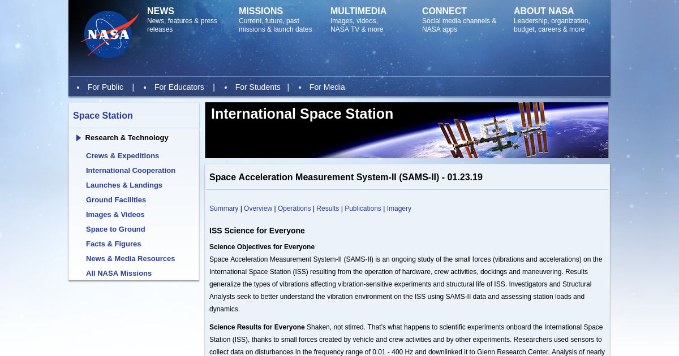Open Images & Videos link

[115, 215]
